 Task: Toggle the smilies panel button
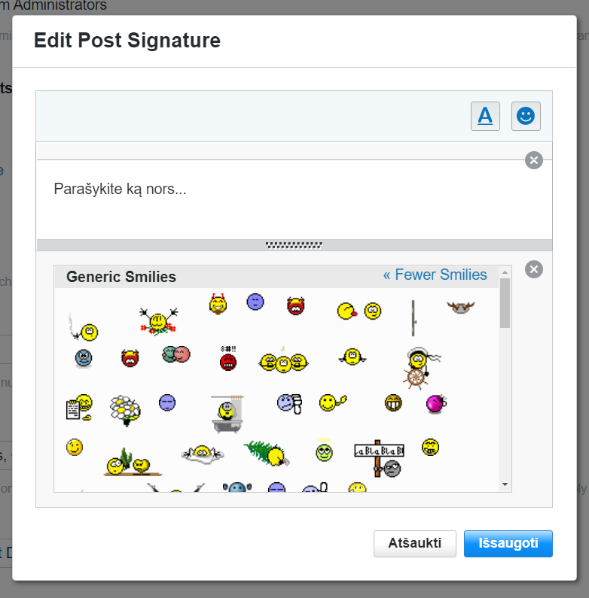point(526,117)
